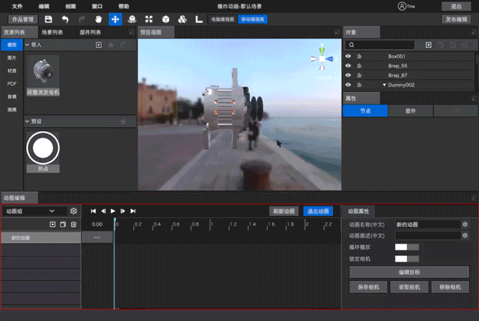
Task: Switch to the 场景列表 tab
Action: pos(52,33)
